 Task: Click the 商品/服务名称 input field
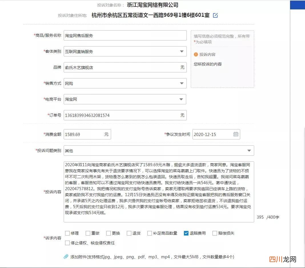click(x=125, y=35)
